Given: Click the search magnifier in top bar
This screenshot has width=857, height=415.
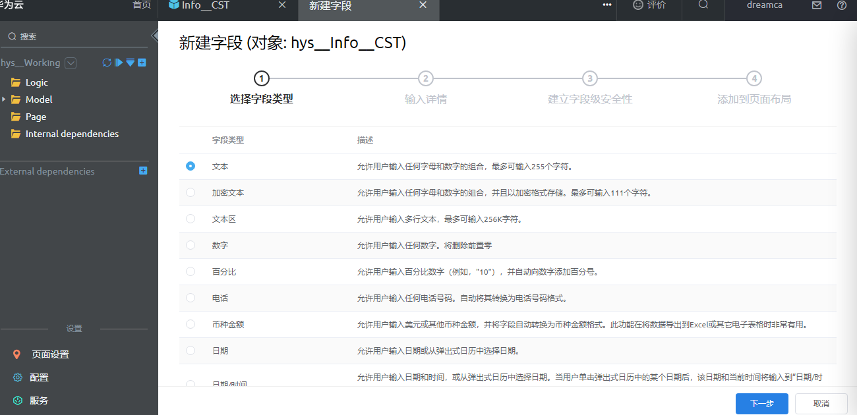Looking at the screenshot, I should tap(703, 5).
